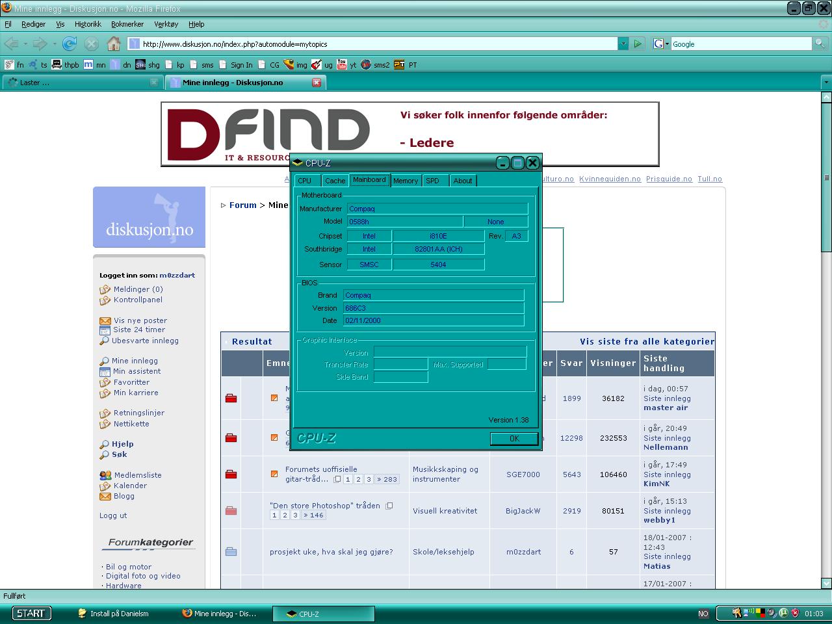This screenshot has height=624, width=832.
Task: Switch CPU-Z to the SPD tab
Action: coord(433,181)
